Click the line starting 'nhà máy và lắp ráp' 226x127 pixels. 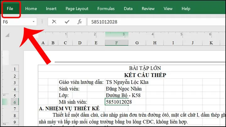[x=113, y=122]
